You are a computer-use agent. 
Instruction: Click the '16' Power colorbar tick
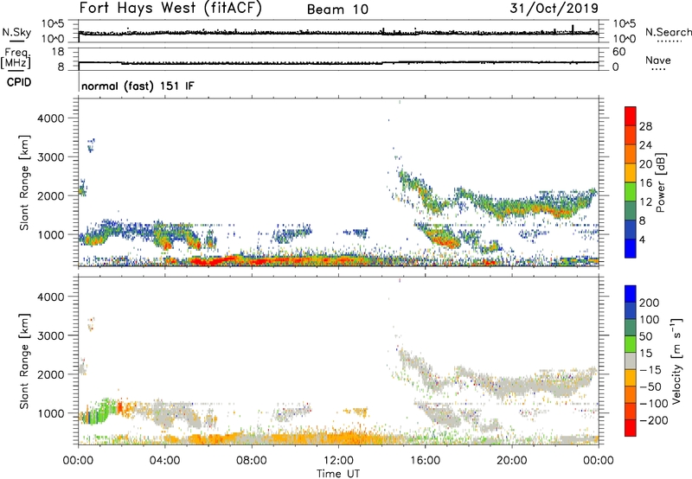tap(645, 183)
